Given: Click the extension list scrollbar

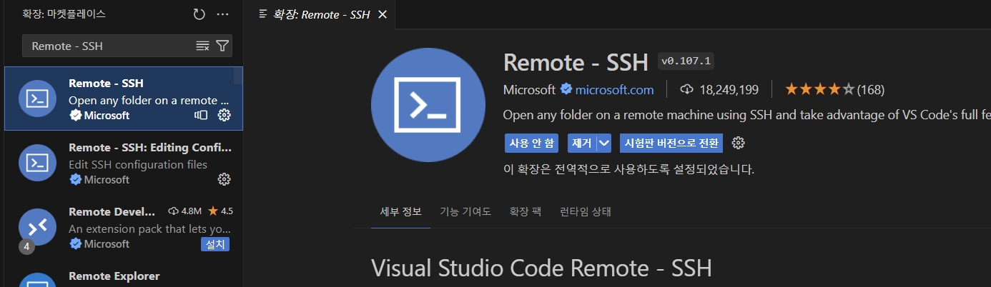Looking at the screenshot, I should pos(238,76).
